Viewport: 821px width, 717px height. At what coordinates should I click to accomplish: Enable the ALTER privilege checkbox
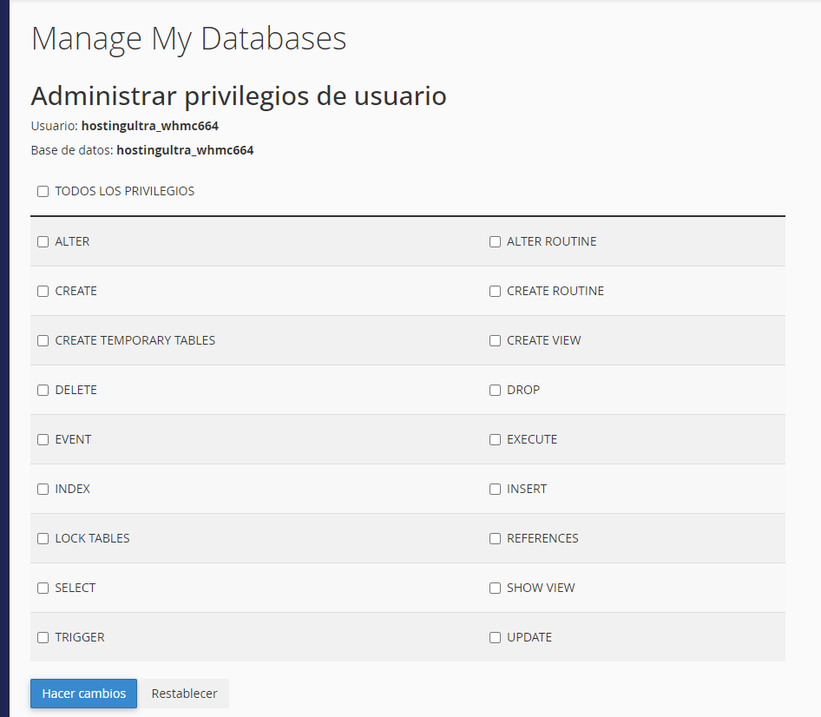coord(43,241)
